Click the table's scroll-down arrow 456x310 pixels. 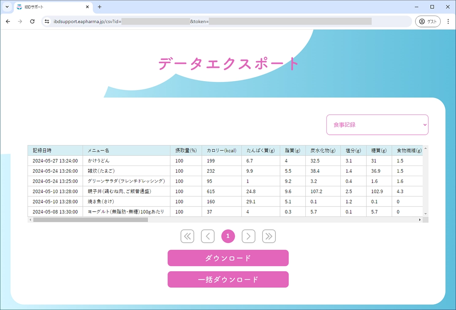pos(426,214)
